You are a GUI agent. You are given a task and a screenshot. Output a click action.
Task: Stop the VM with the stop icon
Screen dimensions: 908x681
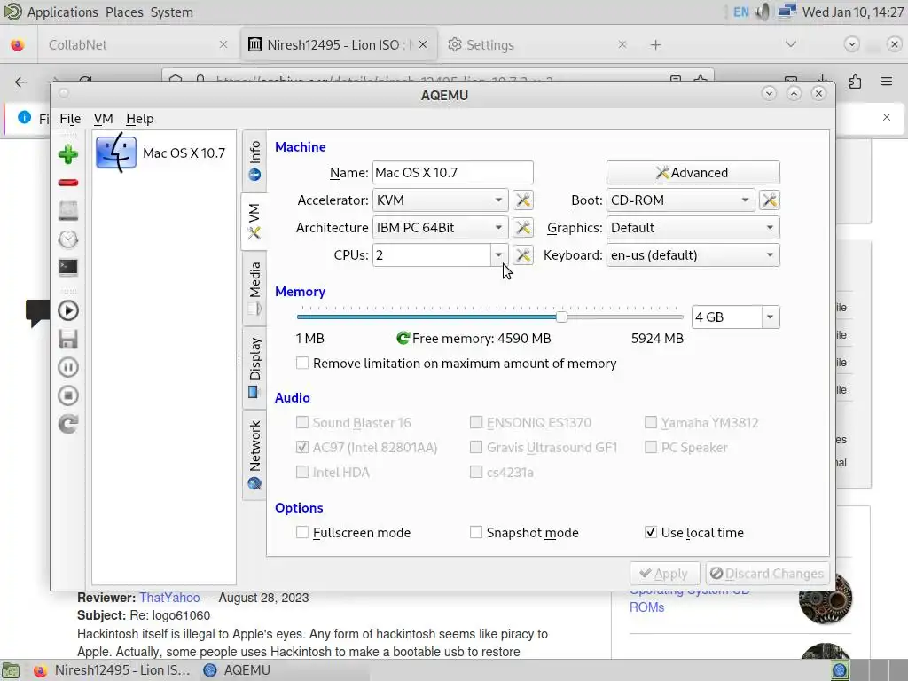[x=67, y=395]
